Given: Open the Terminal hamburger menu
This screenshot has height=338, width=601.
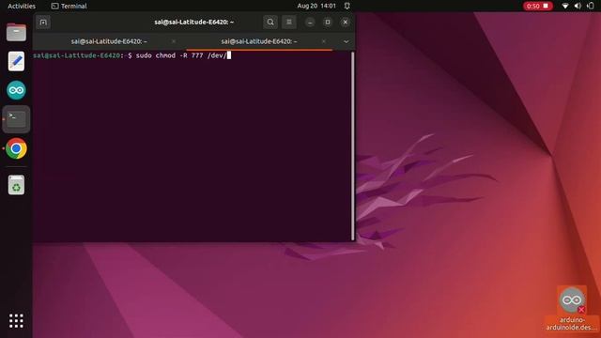Looking at the screenshot, I should click(289, 23).
